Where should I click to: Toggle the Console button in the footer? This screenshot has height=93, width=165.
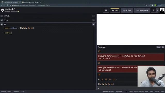click(x=3, y=91)
